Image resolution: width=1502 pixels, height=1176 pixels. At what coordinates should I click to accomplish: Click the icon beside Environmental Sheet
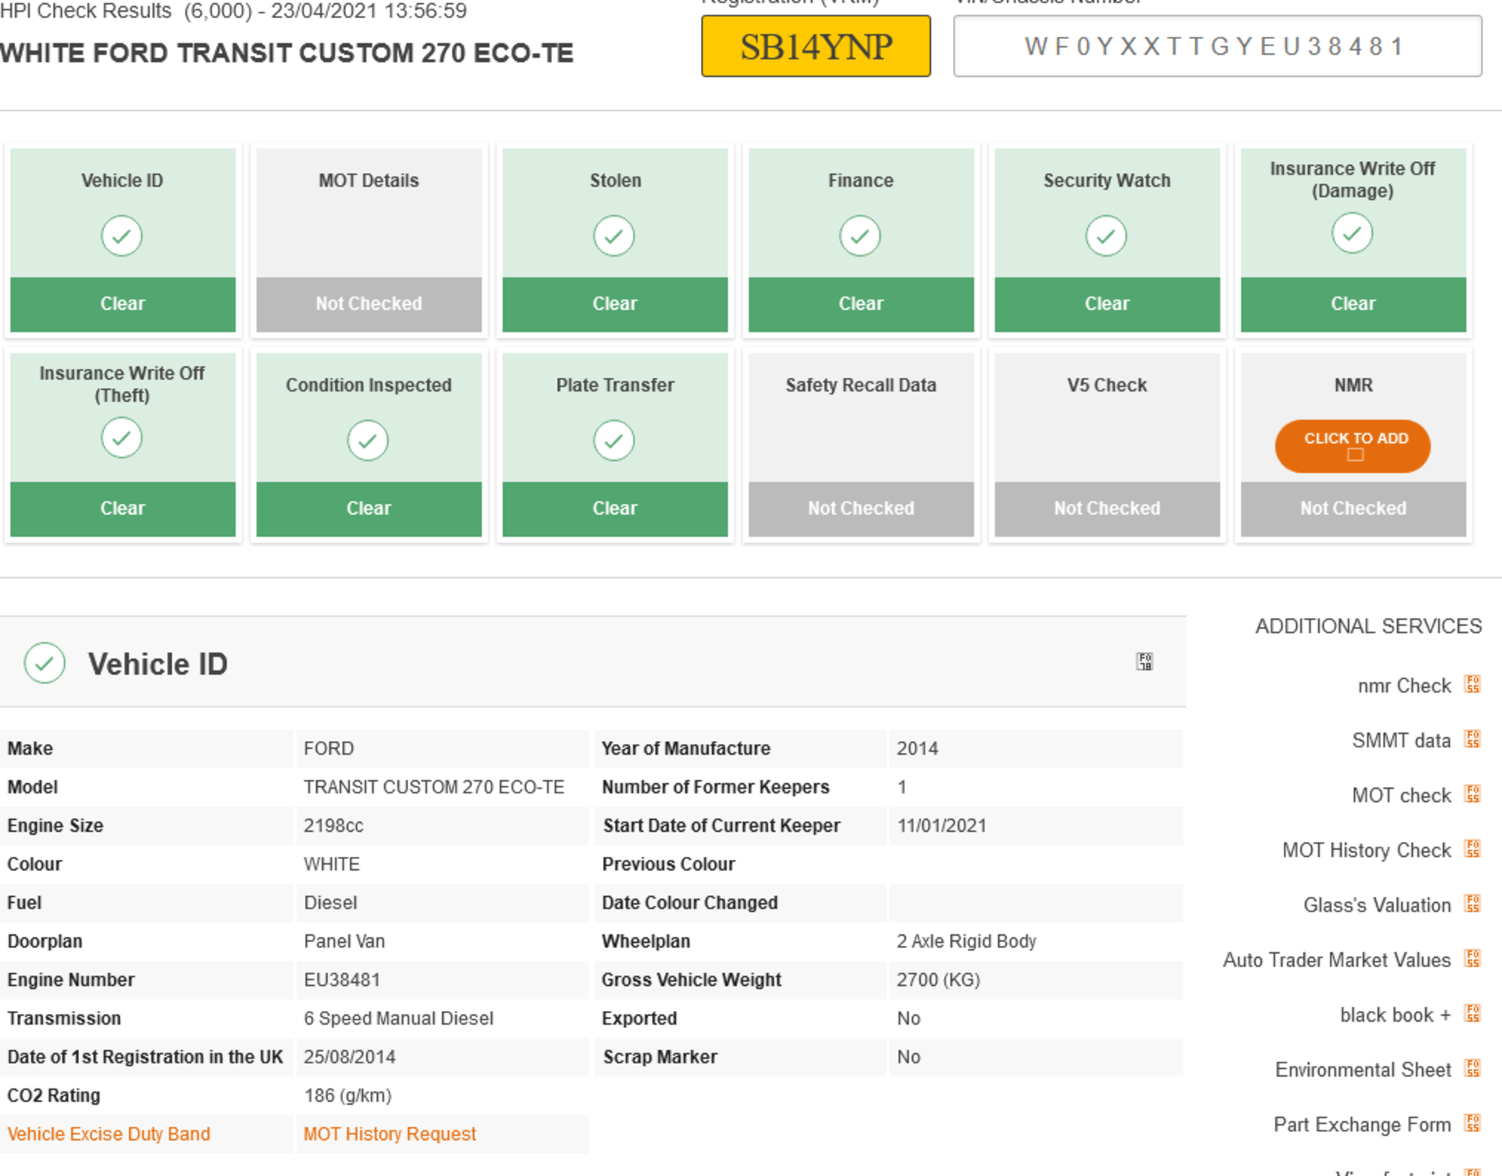coord(1472,1069)
